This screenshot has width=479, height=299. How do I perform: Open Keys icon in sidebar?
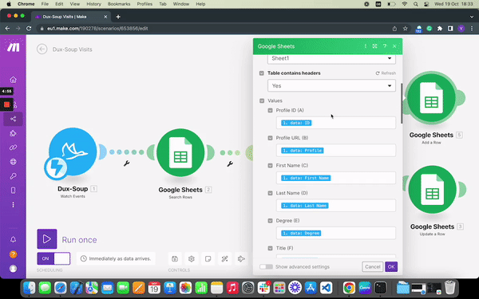(x=13, y=176)
